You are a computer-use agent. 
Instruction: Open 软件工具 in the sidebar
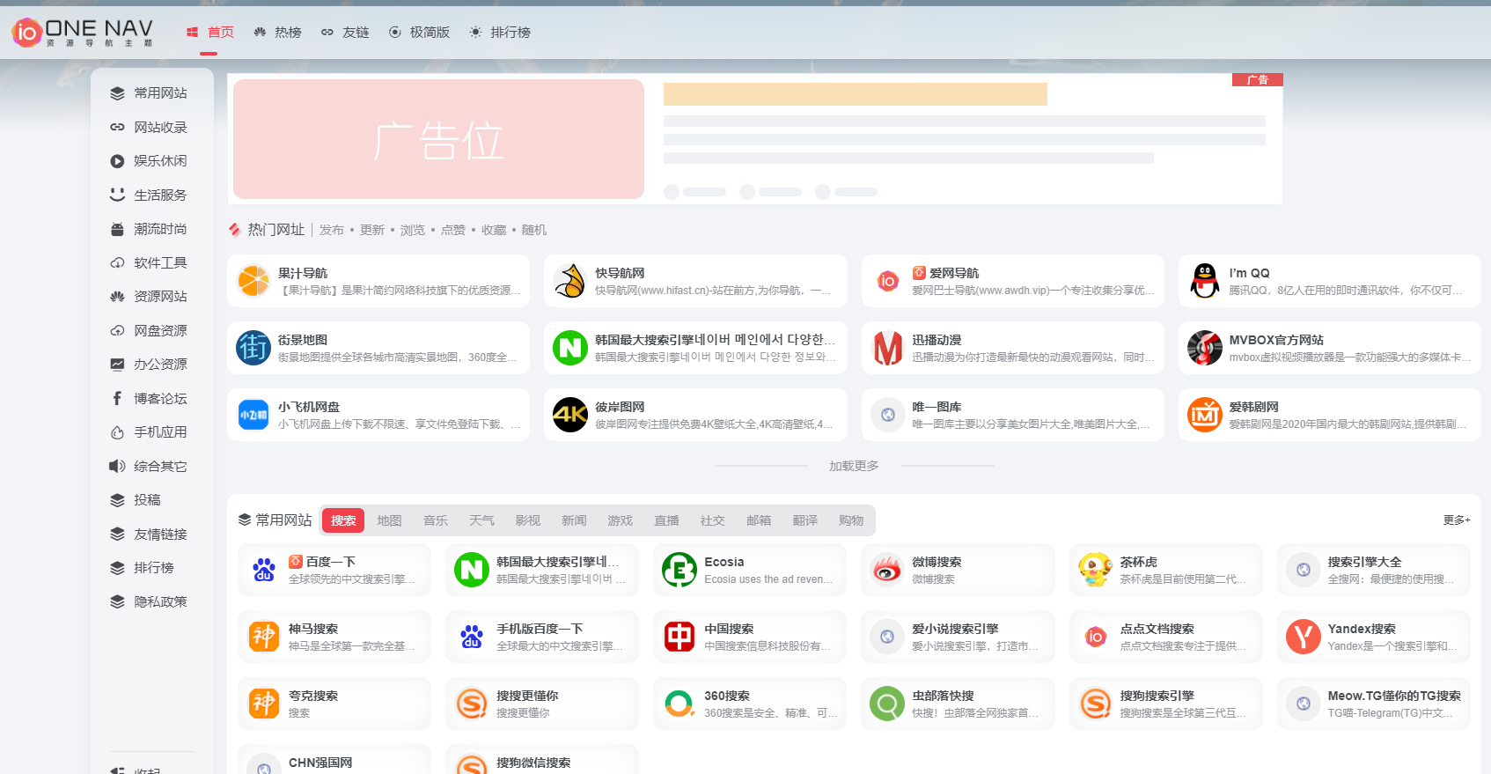(159, 262)
